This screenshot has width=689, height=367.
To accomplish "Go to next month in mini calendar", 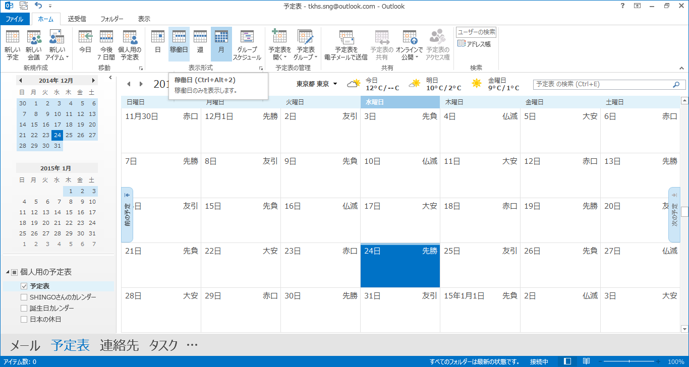I will tap(93, 80).
